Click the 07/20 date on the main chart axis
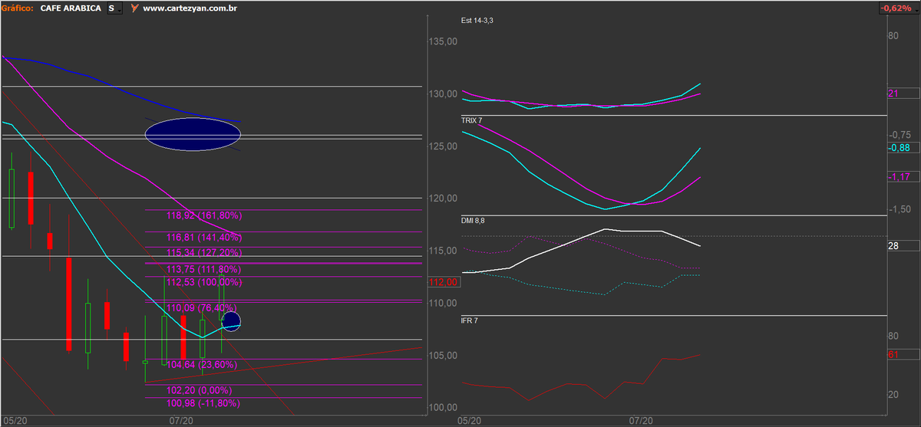 (180, 421)
